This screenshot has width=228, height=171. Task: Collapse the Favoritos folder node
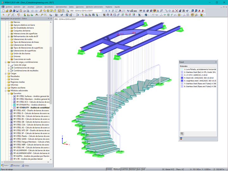point(9,93)
